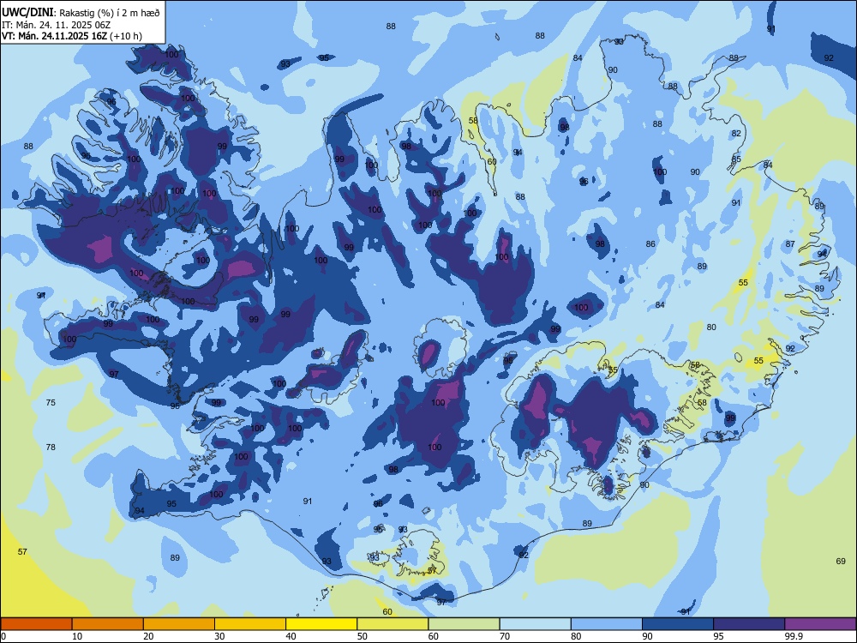The width and height of the screenshot is (857, 643).
Task: Click the map value '78' off the west coast
Action: coord(51,448)
